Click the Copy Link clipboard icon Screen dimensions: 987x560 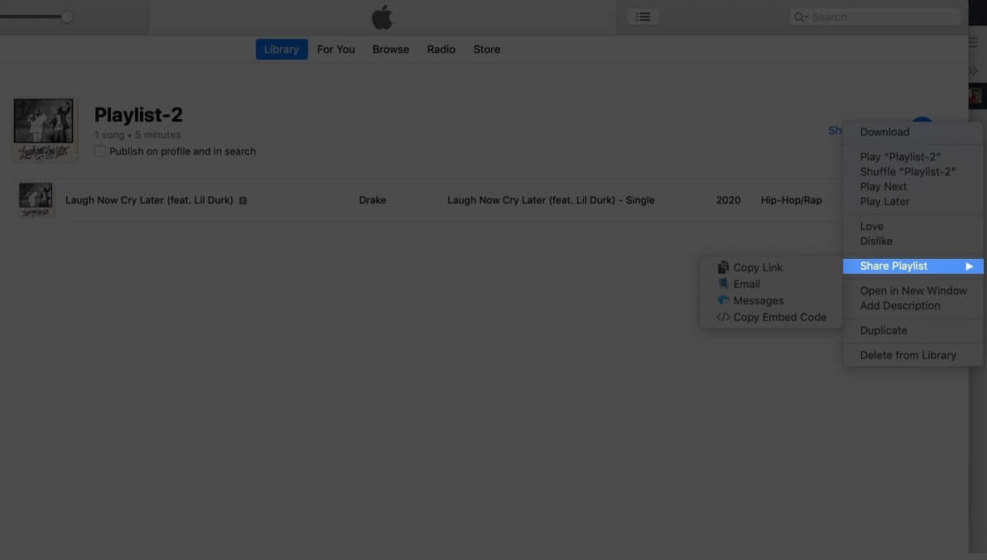(723, 267)
